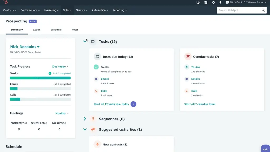Switch to the Schedule tab
Screen dimensions: 270x152
click(x=56, y=30)
